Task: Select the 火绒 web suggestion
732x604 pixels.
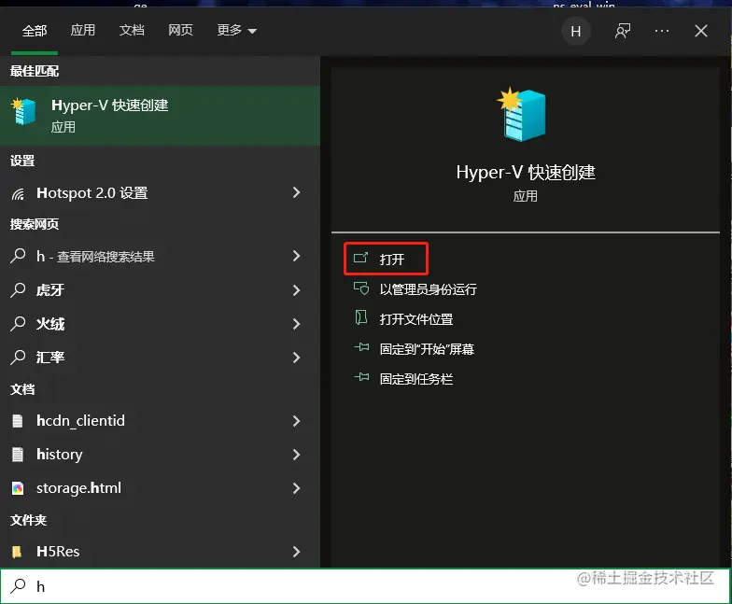Action: (161, 324)
